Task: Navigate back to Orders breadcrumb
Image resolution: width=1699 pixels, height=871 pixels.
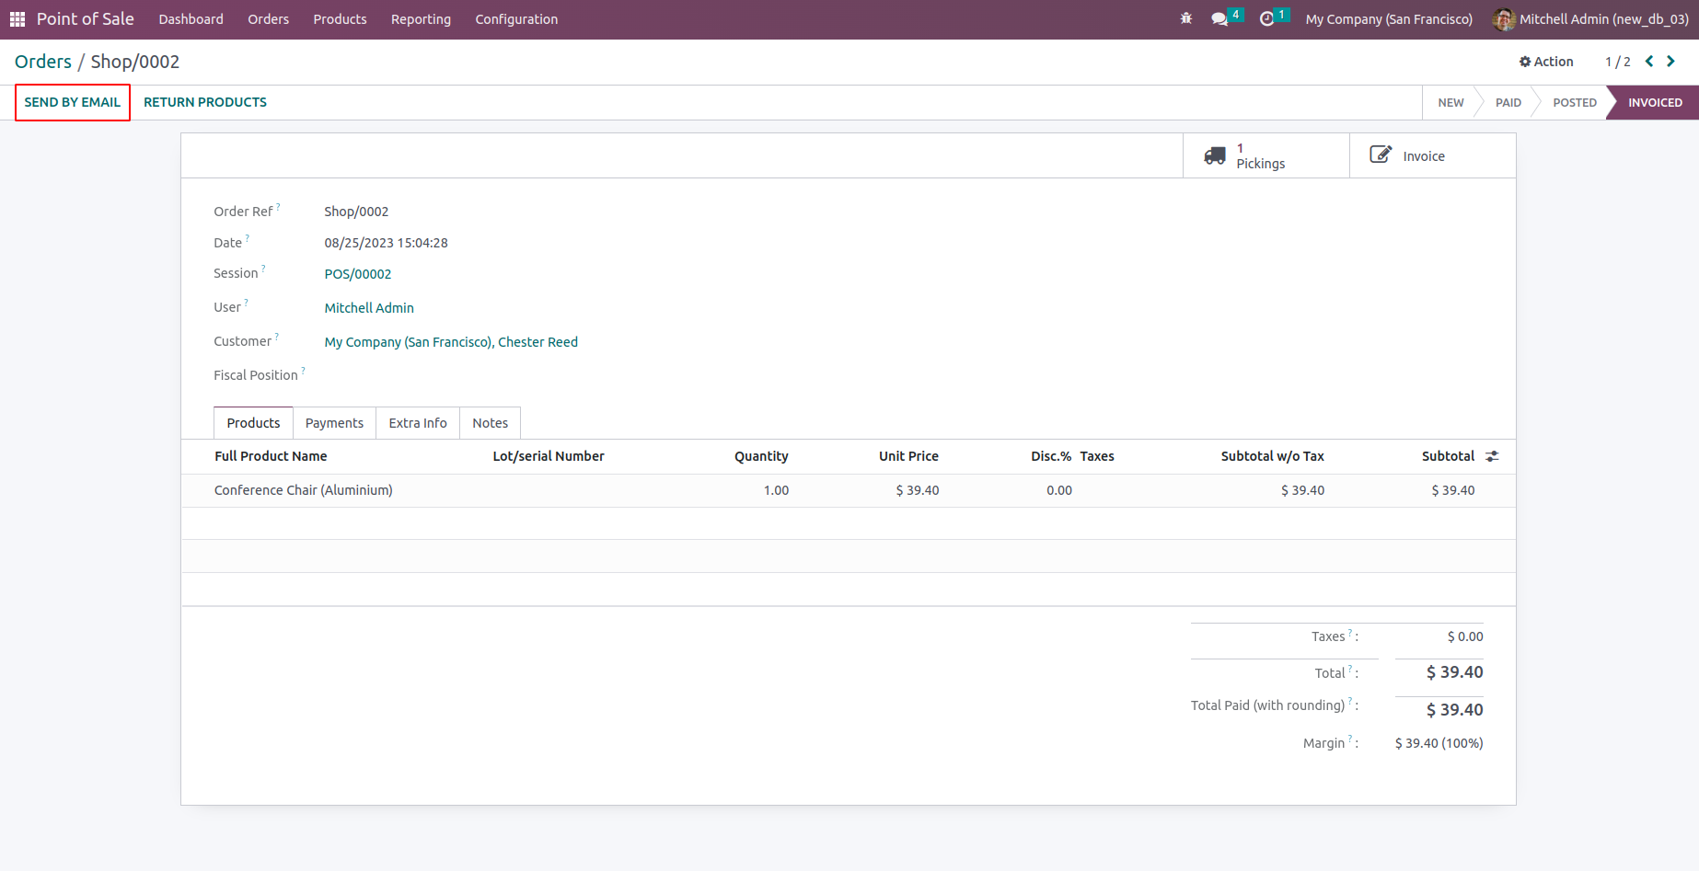Action: [43, 62]
